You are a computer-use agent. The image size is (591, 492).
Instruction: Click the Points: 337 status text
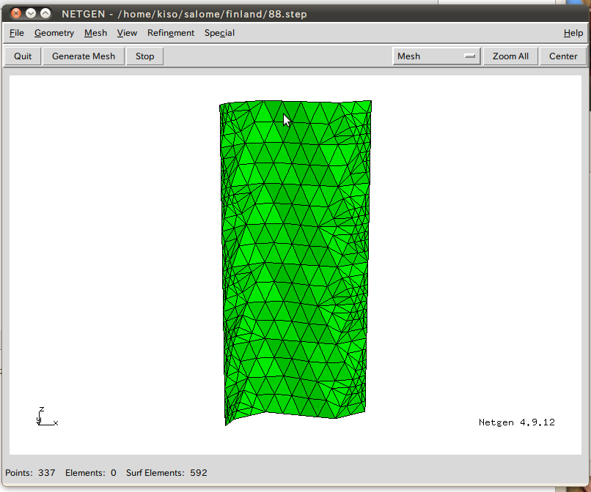(30, 473)
